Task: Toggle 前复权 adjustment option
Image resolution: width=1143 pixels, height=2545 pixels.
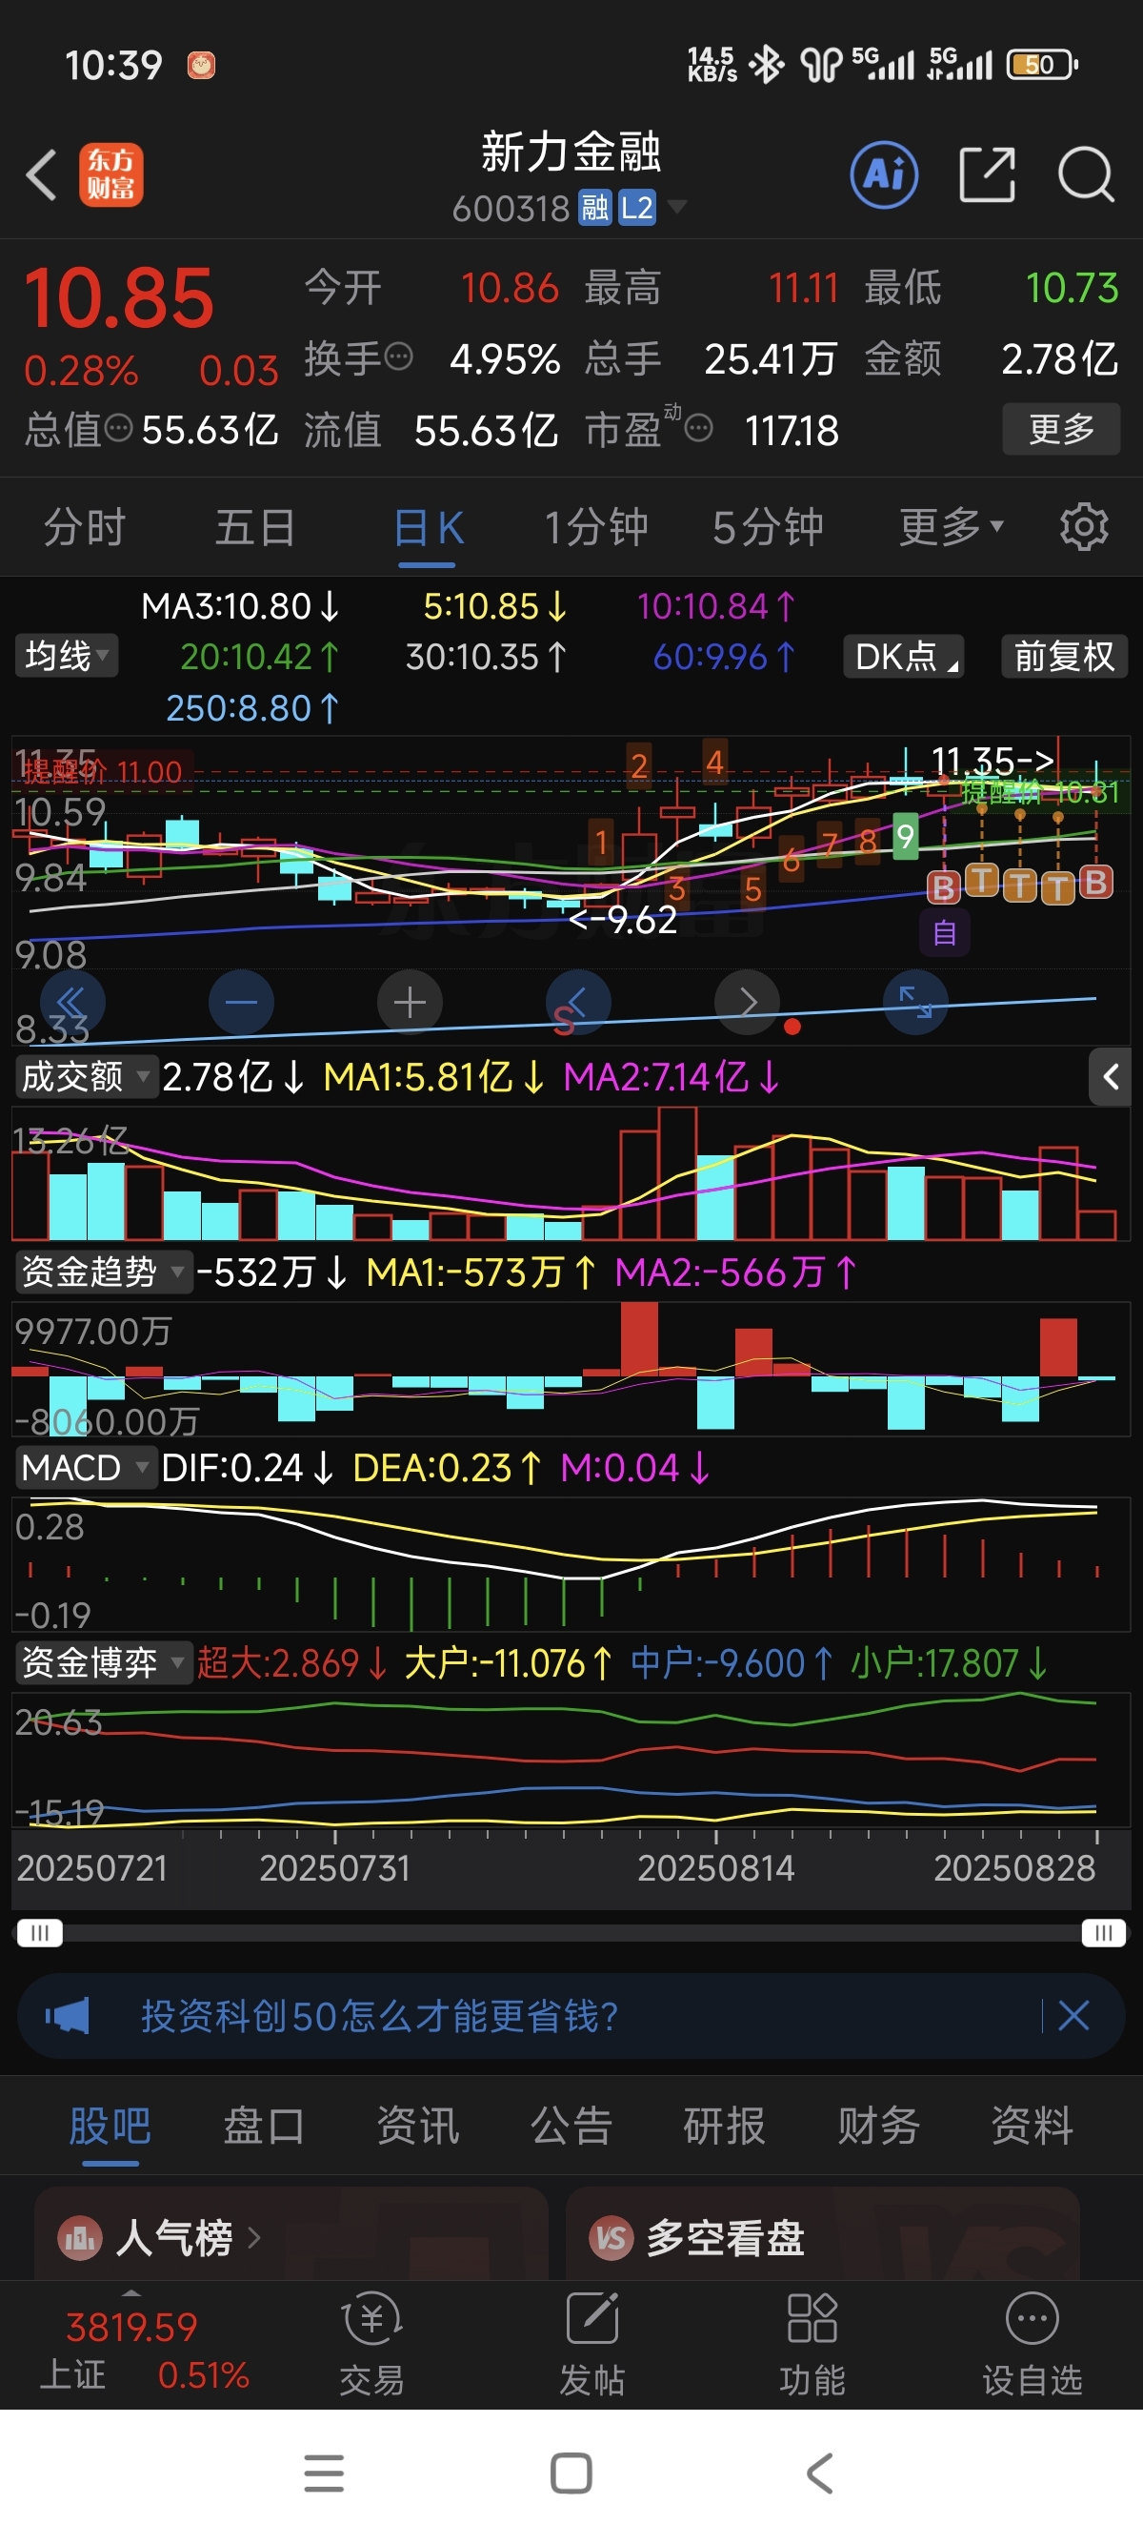Action: 1064,656
